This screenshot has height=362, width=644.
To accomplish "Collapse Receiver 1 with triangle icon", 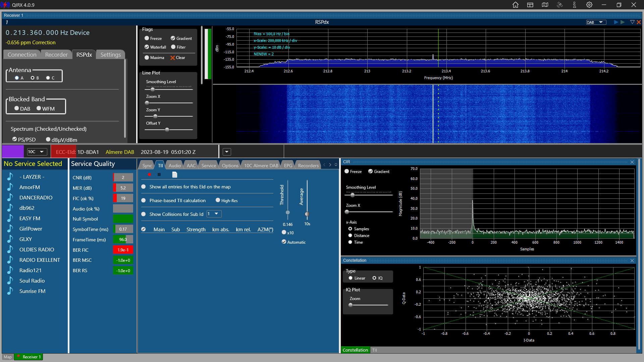I will click(x=632, y=22).
